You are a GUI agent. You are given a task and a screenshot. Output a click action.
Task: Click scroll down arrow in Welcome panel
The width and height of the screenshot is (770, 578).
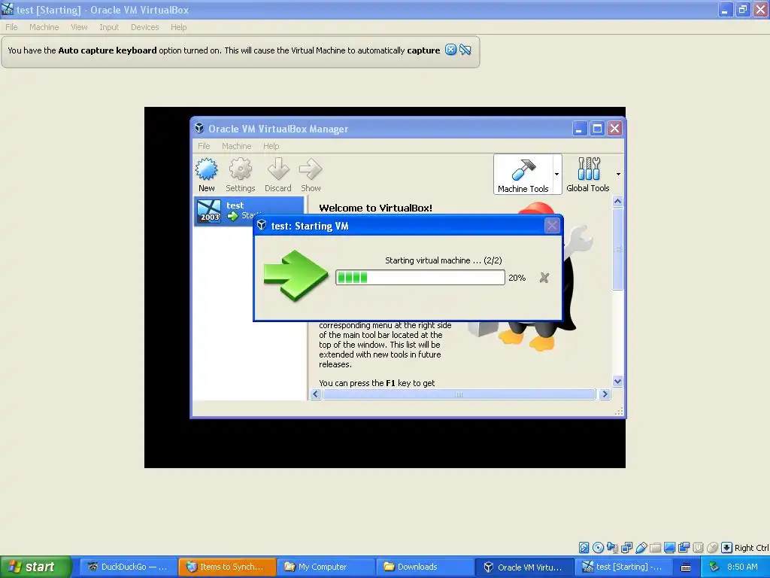pyautogui.click(x=618, y=381)
